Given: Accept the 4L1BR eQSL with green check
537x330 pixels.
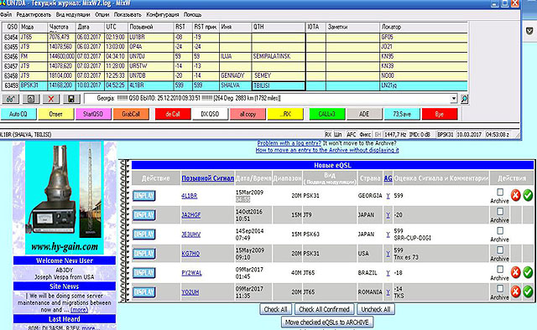Looking at the screenshot, I should coord(528,196).
